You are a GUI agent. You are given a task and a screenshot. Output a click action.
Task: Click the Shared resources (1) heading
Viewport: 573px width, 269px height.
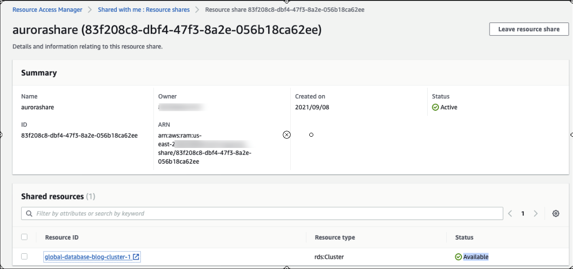[58, 196]
